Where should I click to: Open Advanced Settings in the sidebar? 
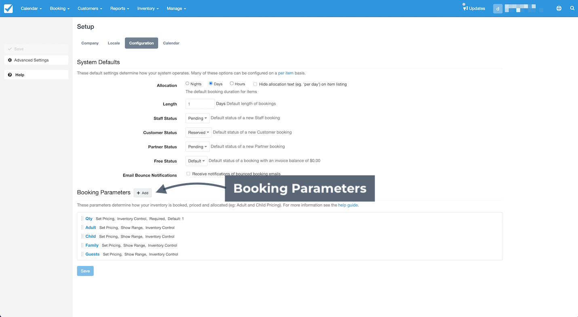[36, 60]
